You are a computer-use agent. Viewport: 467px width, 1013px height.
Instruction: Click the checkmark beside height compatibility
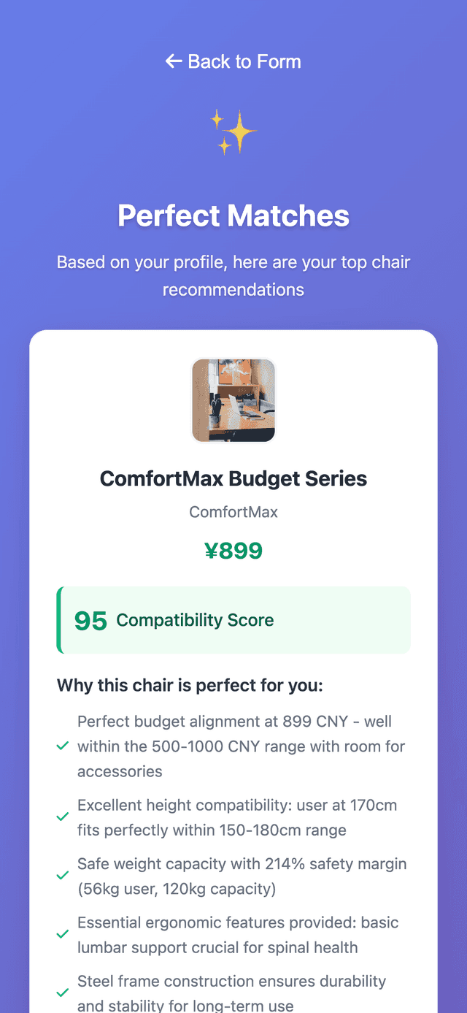[63, 817]
